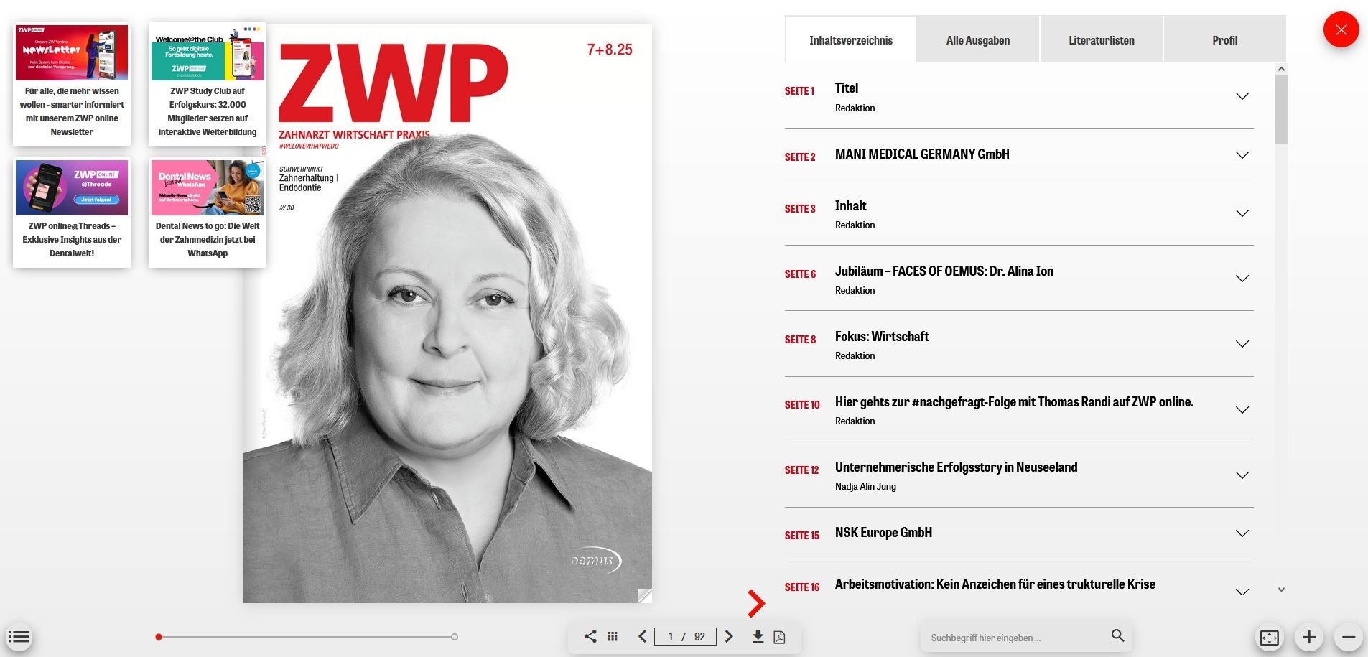
Task: Close the panel with red X button
Action: 1341,30
